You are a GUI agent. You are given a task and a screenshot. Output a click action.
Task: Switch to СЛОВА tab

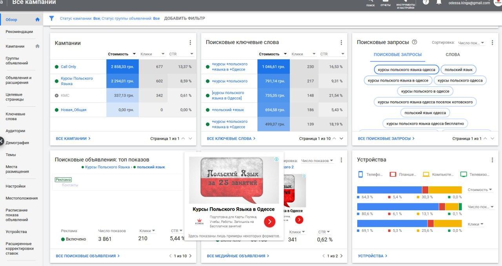(453, 55)
